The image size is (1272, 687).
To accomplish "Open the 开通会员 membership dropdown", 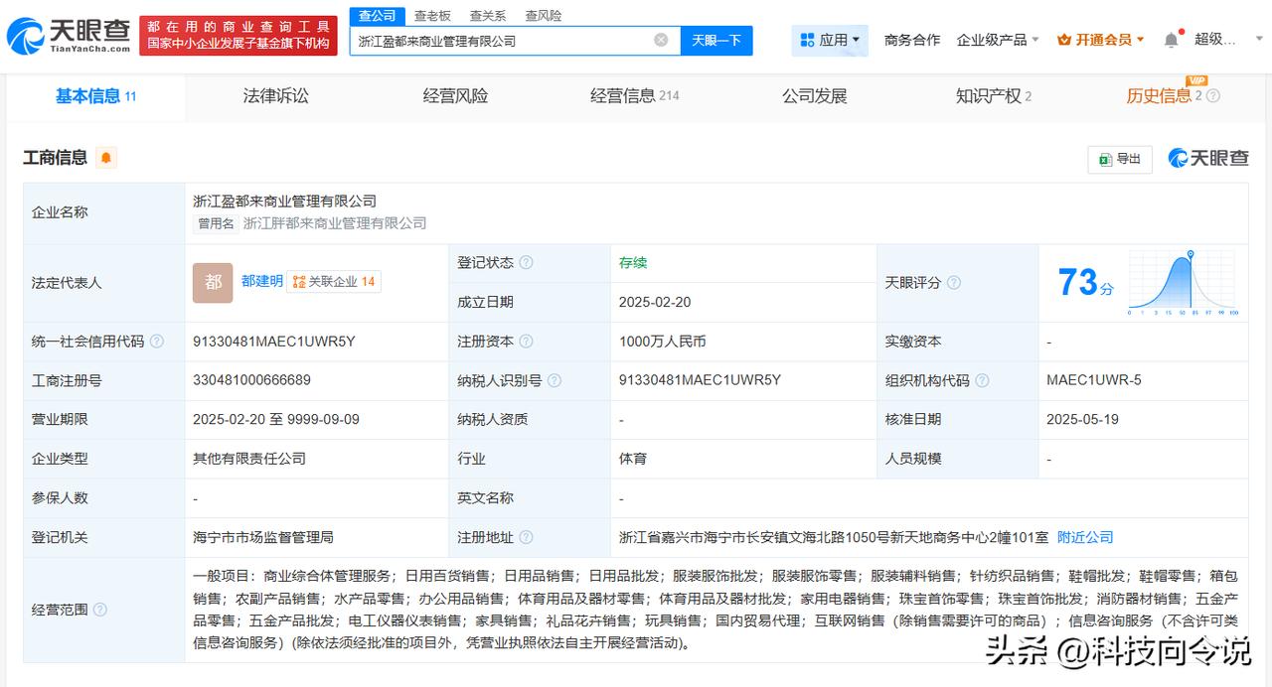I will pyautogui.click(x=1100, y=40).
